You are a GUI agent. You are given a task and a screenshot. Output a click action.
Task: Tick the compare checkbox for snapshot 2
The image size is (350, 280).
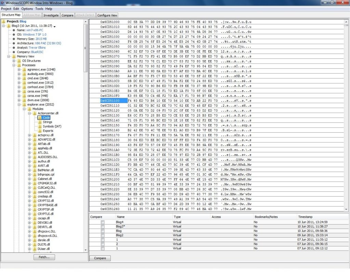point(103,244)
